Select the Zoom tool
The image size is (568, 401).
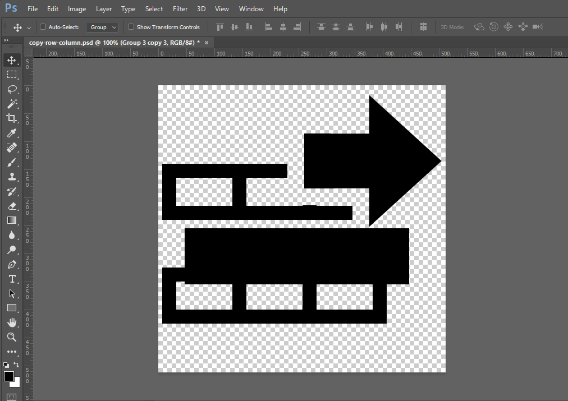point(12,337)
